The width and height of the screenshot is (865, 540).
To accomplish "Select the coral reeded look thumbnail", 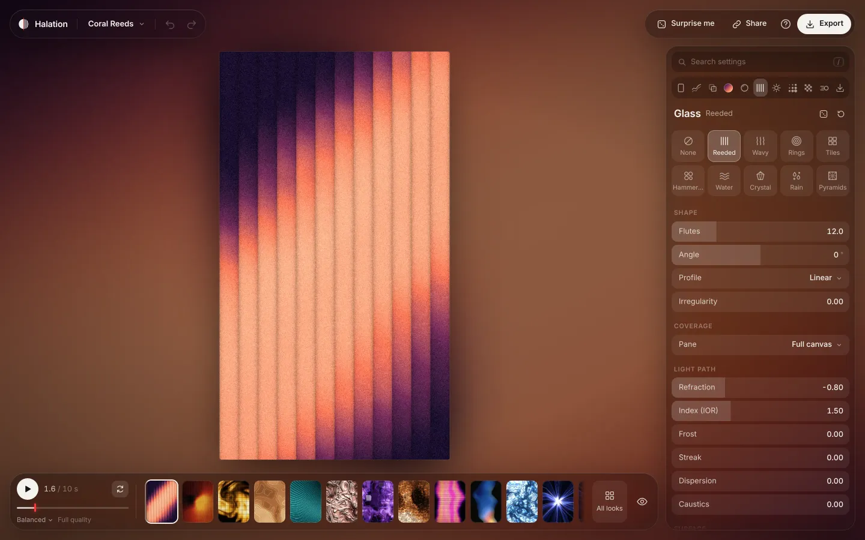I will pos(162,502).
